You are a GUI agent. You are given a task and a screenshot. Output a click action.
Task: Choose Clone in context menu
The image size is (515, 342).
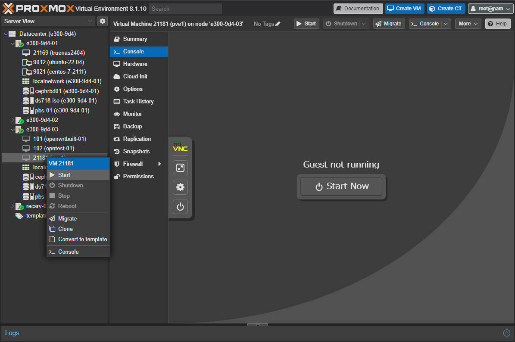[x=78, y=229]
